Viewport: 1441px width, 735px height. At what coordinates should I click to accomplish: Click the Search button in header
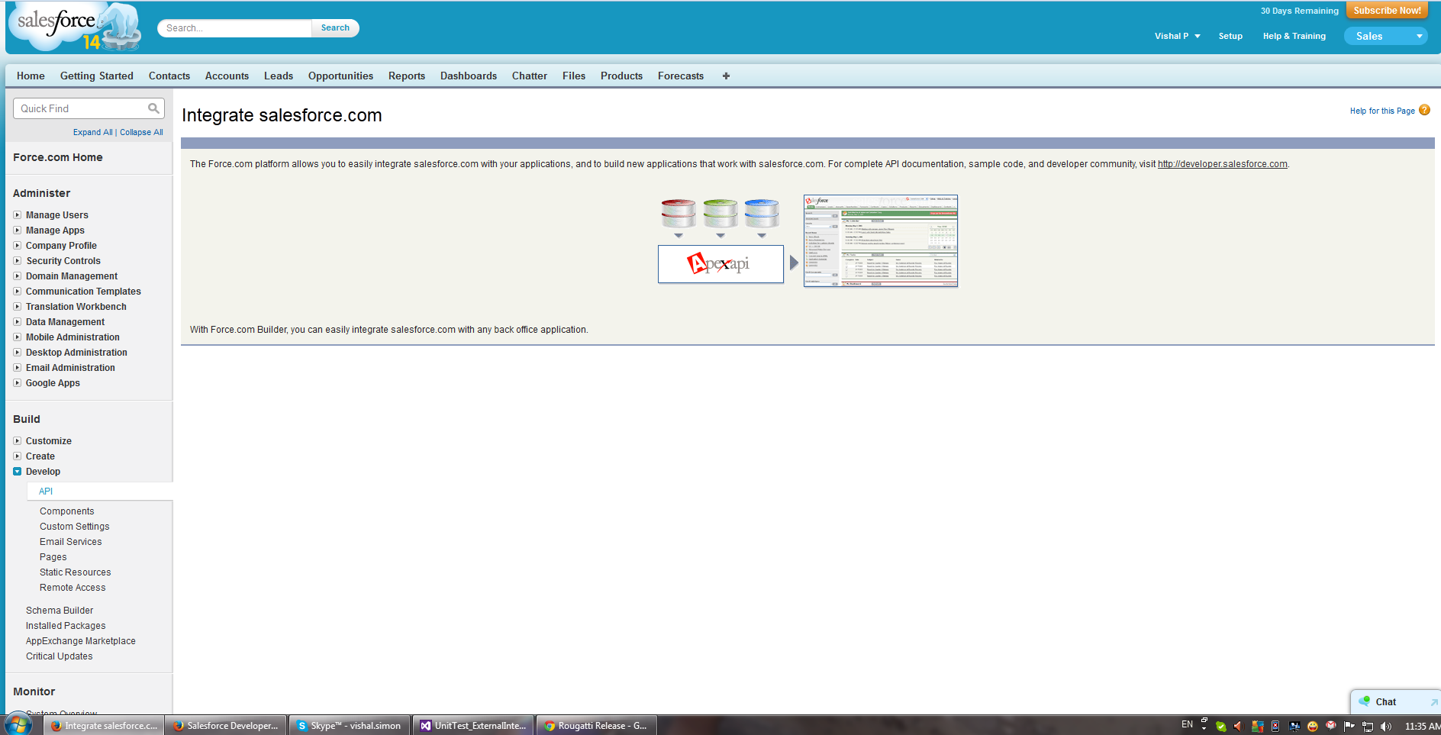tap(335, 28)
